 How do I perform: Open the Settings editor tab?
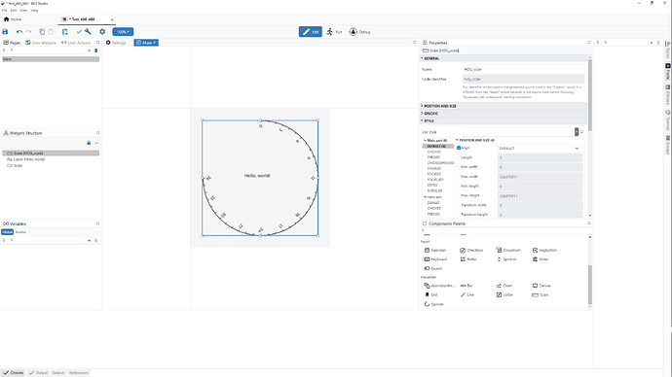116,43
